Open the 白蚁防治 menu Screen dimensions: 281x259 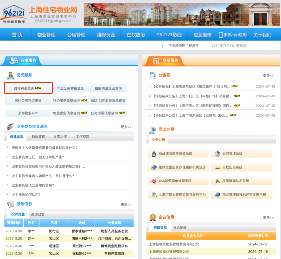[x=136, y=35]
